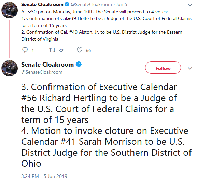Screen dimensions: 197x182
Task: Click the like count 66
Action: (88, 51)
